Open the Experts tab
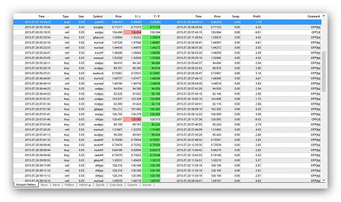The image size is (341, 202). coord(132,185)
